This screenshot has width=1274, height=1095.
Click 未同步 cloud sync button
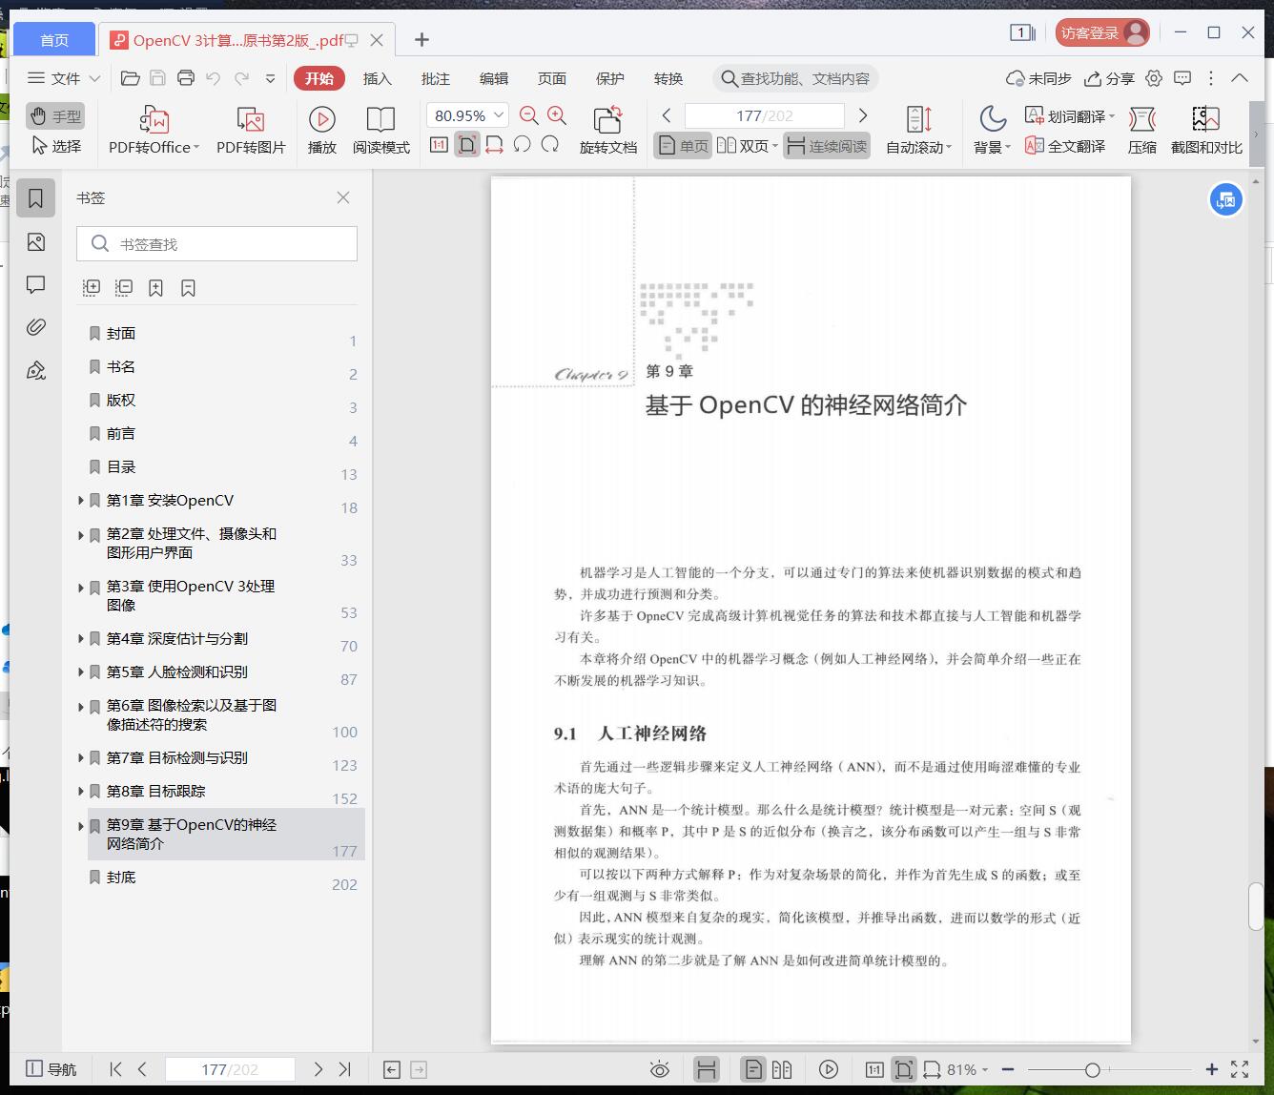[x=1039, y=78]
